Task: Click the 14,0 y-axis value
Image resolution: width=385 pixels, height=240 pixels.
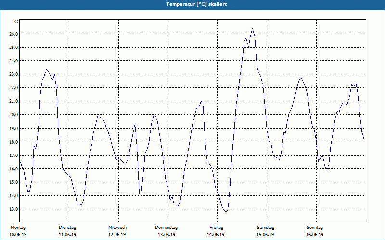Action: click(14, 196)
